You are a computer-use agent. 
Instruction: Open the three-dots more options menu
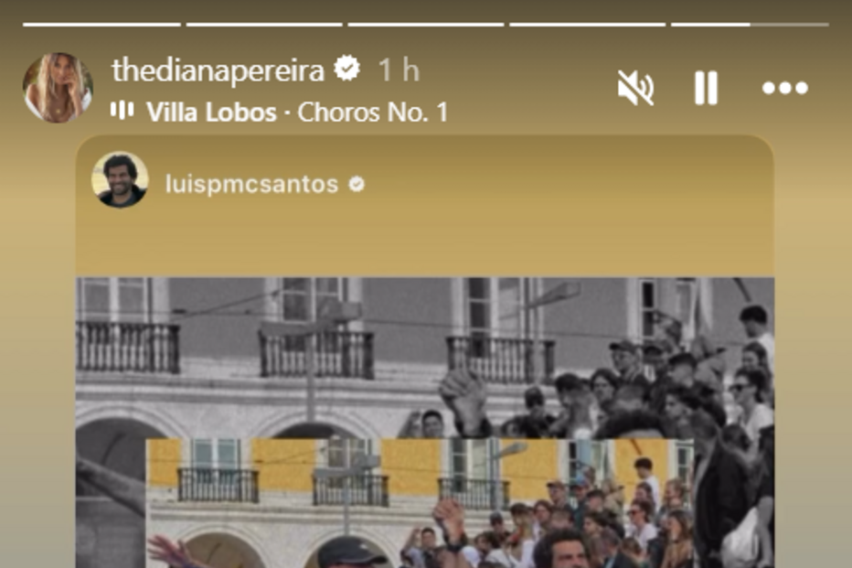pyautogui.click(x=784, y=88)
